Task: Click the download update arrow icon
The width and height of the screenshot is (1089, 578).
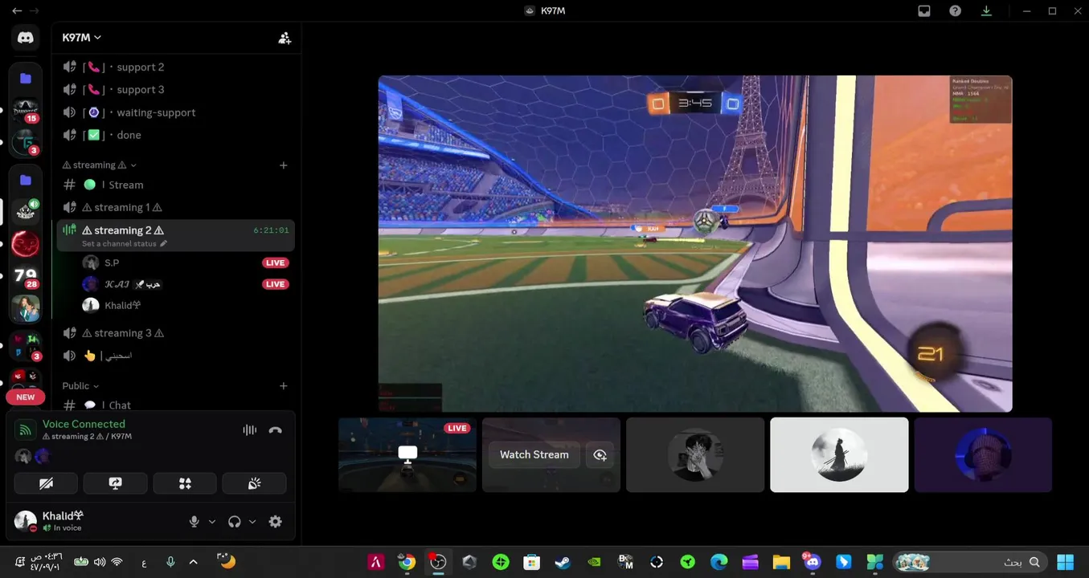Action: pos(986,11)
